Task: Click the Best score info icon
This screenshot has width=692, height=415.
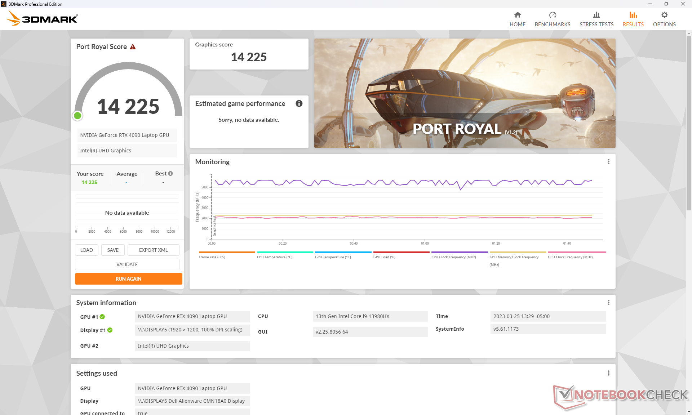Action: (170, 174)
